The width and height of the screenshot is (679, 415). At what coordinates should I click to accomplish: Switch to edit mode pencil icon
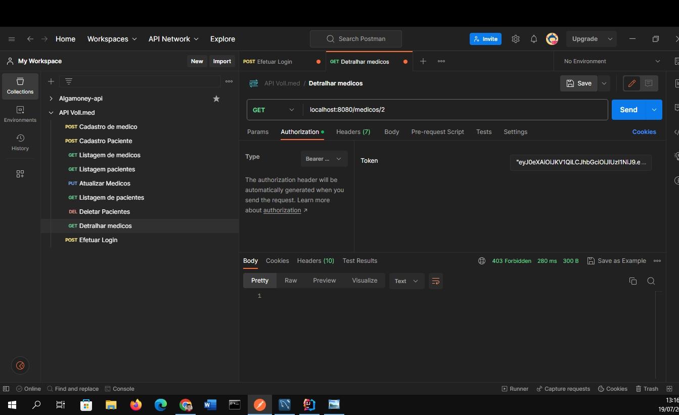(x=632, y=83)
